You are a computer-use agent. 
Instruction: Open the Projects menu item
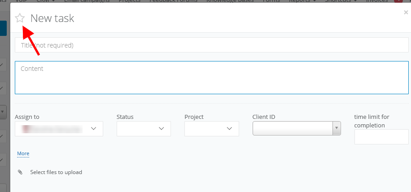click(x=130, y=1)
